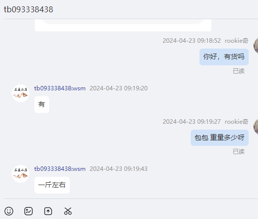Open the tb093338438:wsm name link at 09:19:20

60,88
